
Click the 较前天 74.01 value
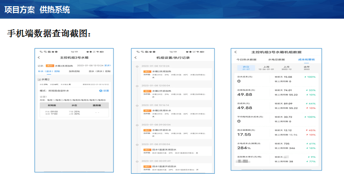(283, 90)
